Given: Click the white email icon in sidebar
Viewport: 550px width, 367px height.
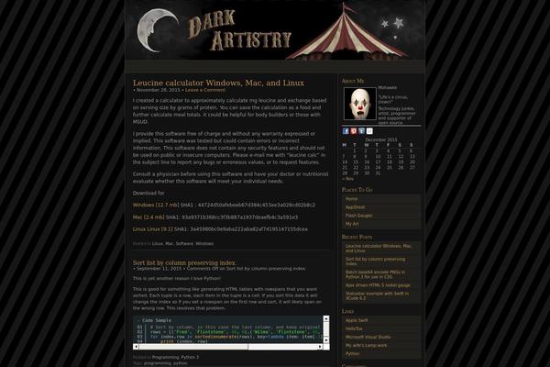Looking at the screenshot, I should [369, 131].
